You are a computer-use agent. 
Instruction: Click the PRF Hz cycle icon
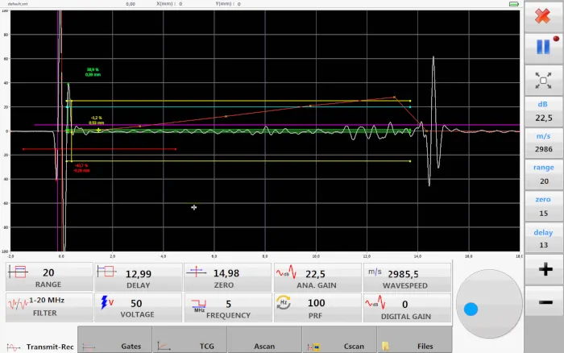284,302
